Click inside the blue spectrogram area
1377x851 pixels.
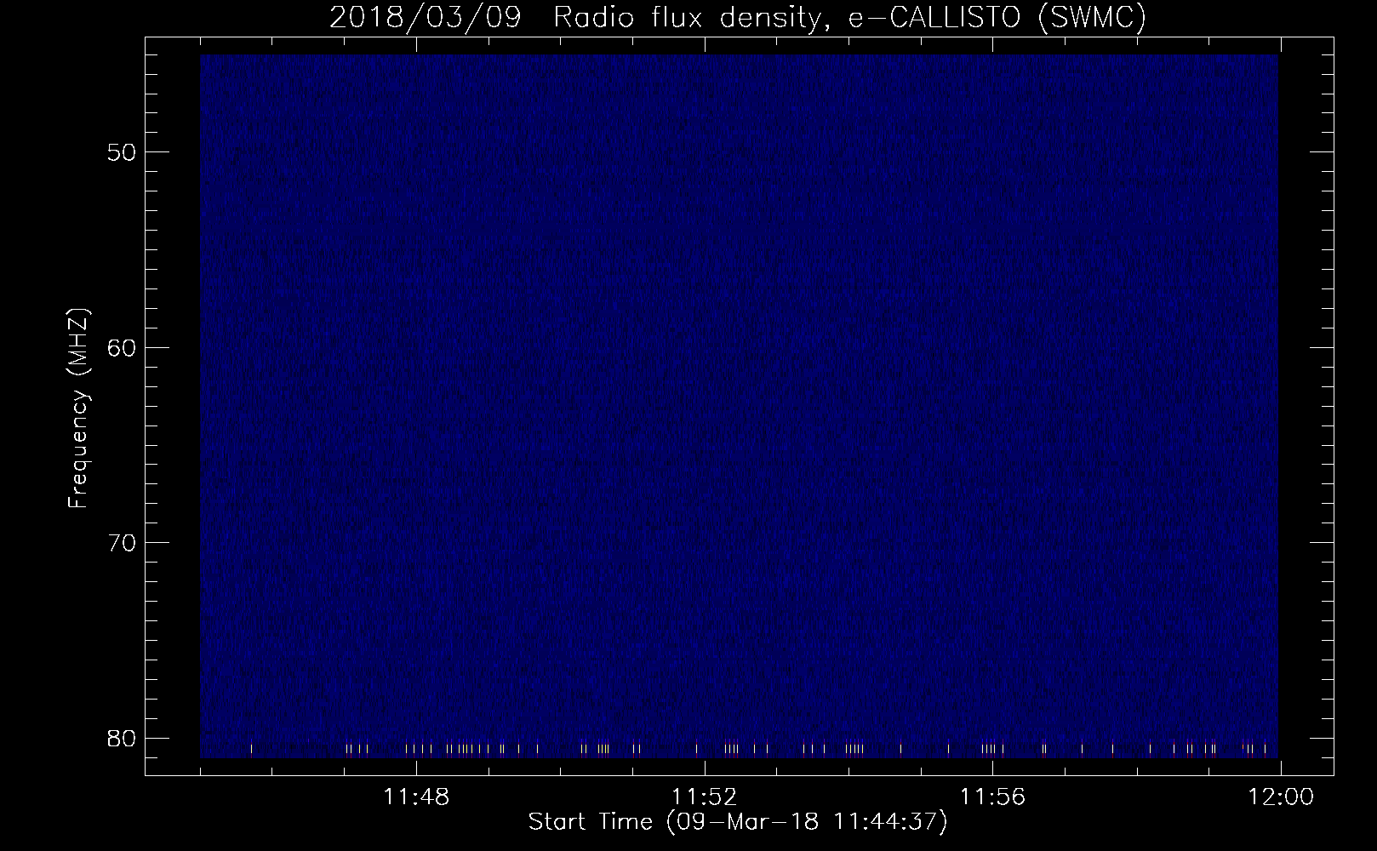[739, 406]
